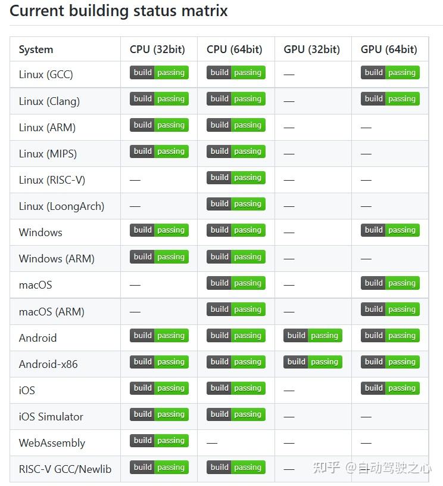Click Windows GPU 64bit passing badge
This screenshot has height=486, width=443.
click(390, 230)
